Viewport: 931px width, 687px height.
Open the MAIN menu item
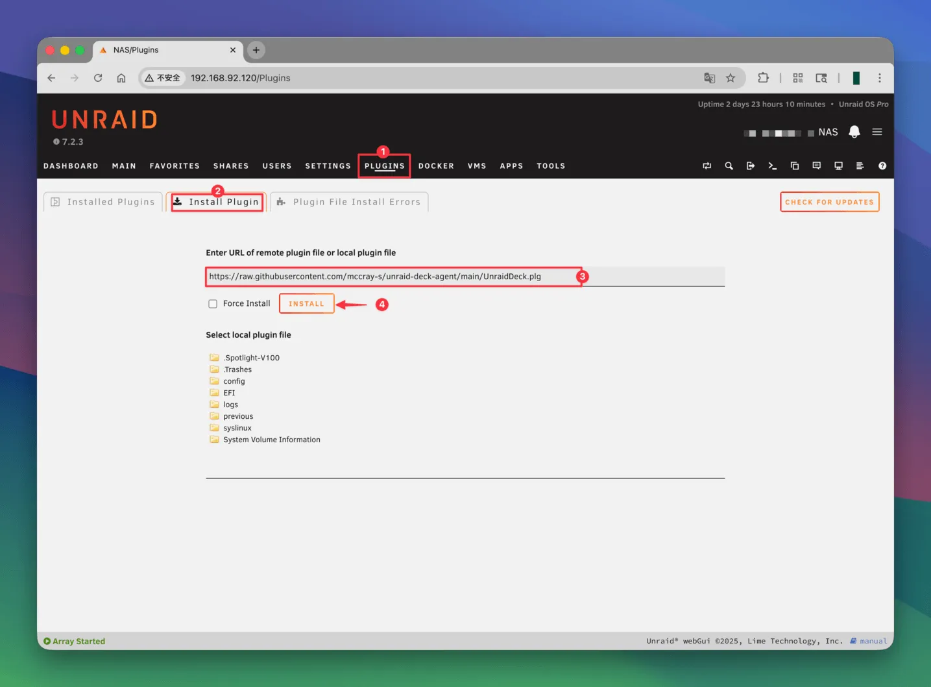click(x=124, y=166)
